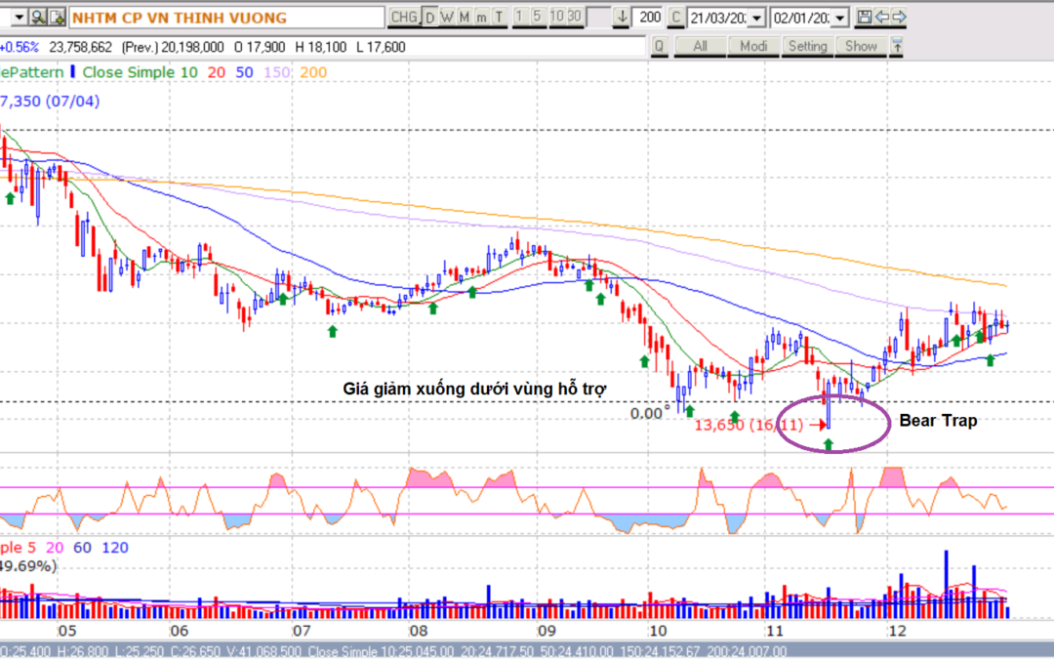This screenshot has width=1054, height=659.
Task: Toggle the CHG button
Action: tap(403, 17)
